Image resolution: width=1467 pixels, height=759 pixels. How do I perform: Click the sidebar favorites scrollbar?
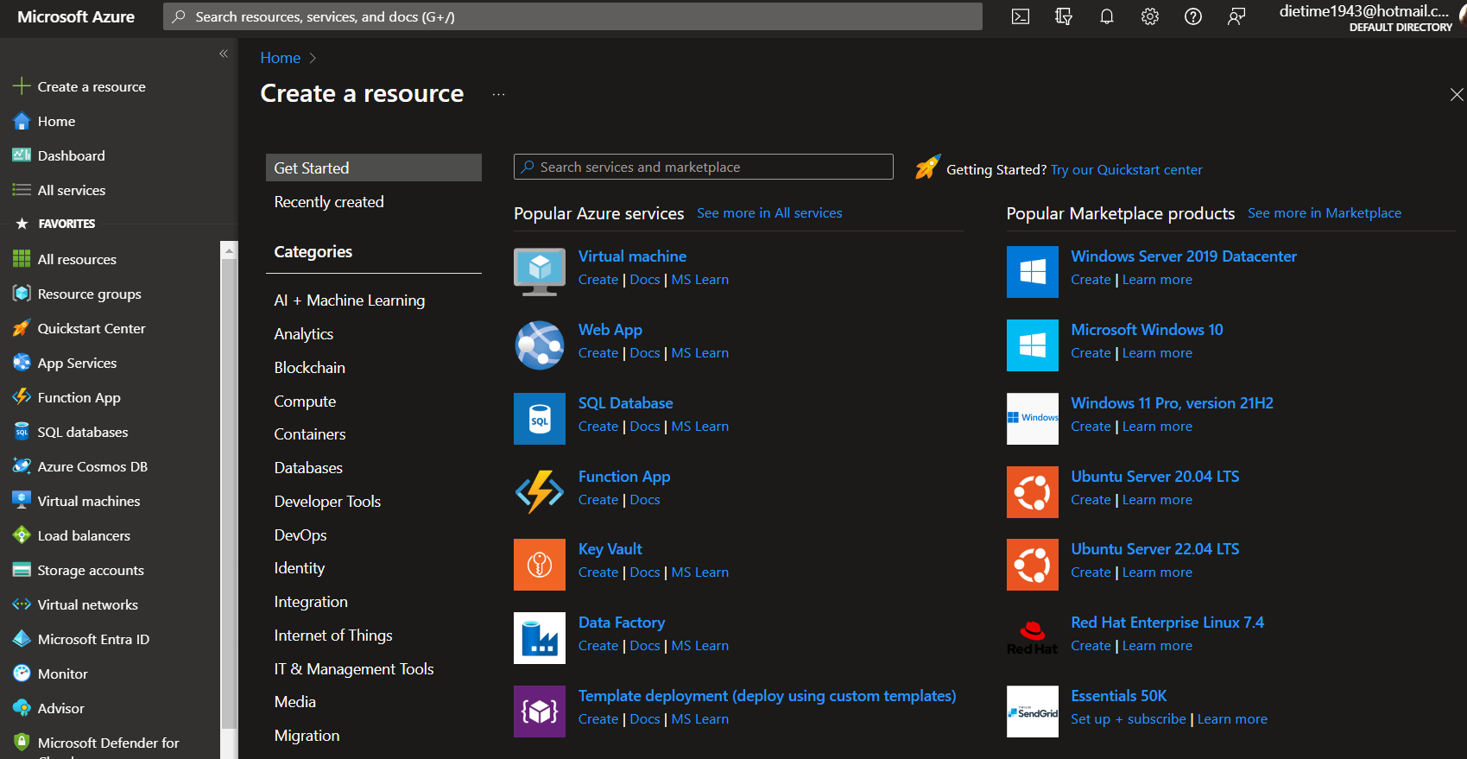click(x=229, y=492)
